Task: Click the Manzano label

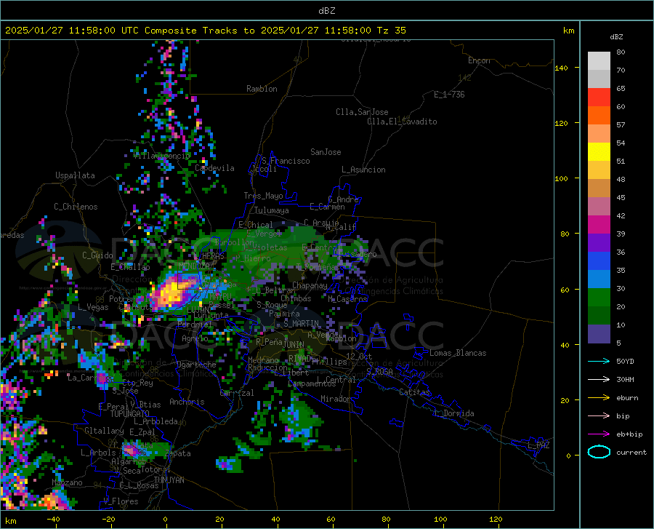Action: tap(67, 482)
